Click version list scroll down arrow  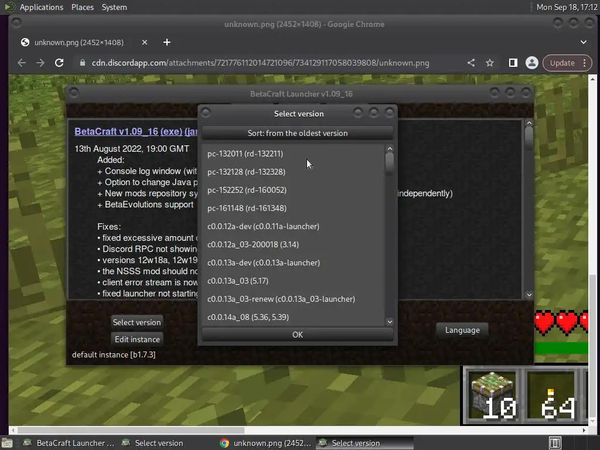pyautogui.click(x=390, y=322)
